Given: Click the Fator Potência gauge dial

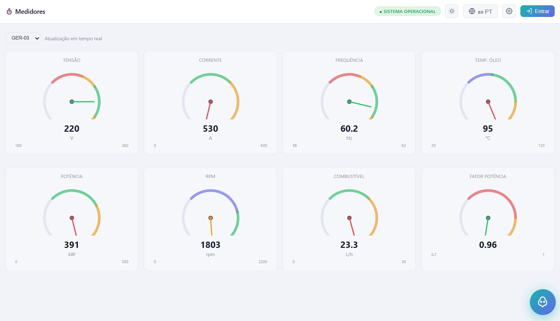Looking at the screenshot, I should point(488,212).
